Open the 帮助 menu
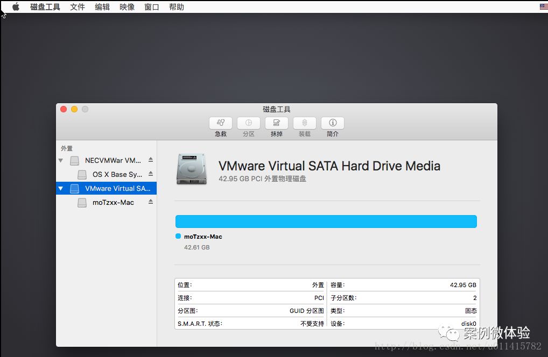 177,7
